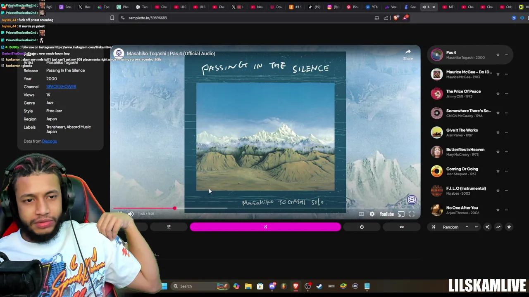Viewport: 529px width, 297px height.
Task: Switch to the Instagram browser tab
Action: point(333,7)
